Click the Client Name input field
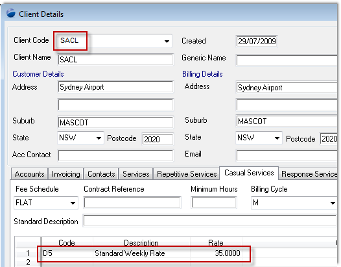The image size is (341, 267). coord(115,60)
